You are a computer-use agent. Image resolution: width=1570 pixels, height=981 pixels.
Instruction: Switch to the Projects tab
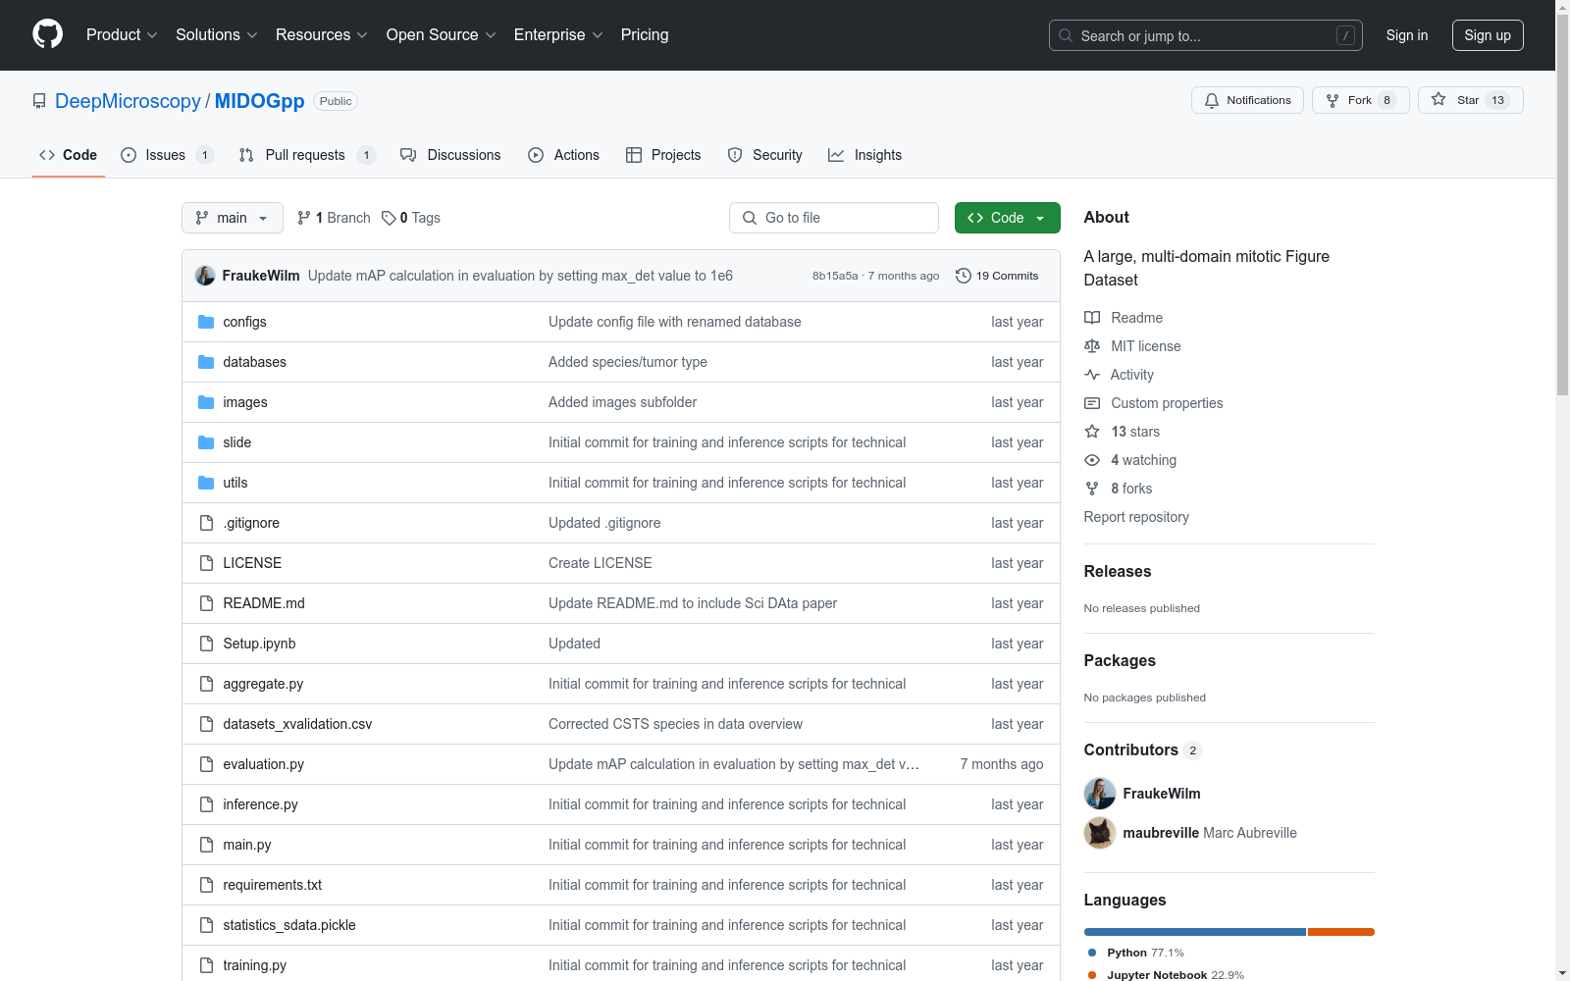[663, 155]
